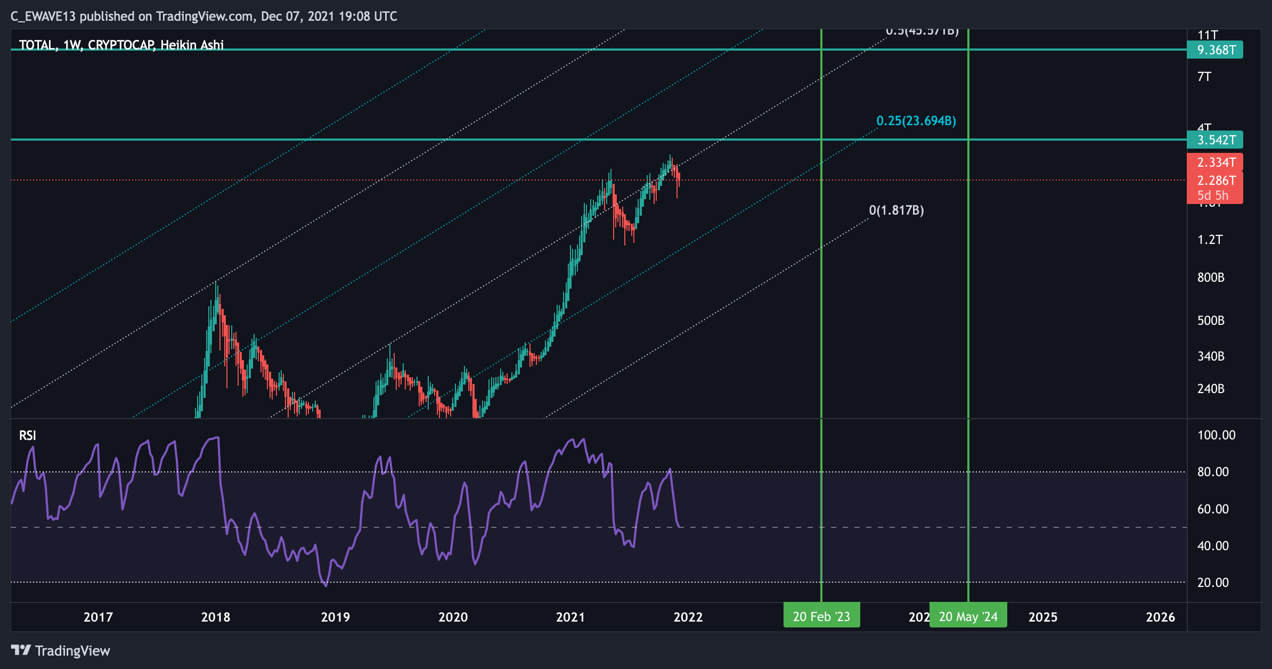Click the 9.368T price level label
Screen dimensions: 1272x669
1215,50
